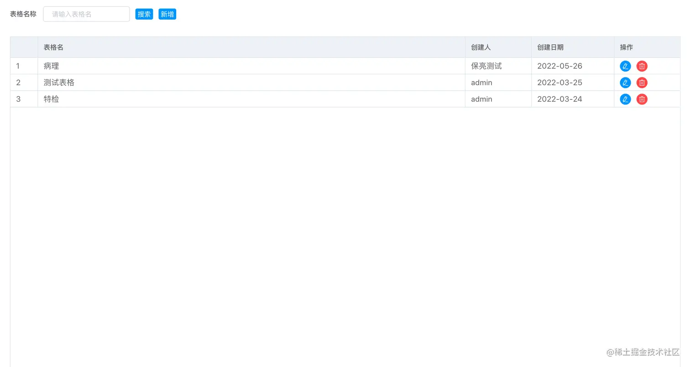The image size is (690, 367).
Task: Click date cell 2022-03-24
Action: pyautogui.click(x=573, y=99)
